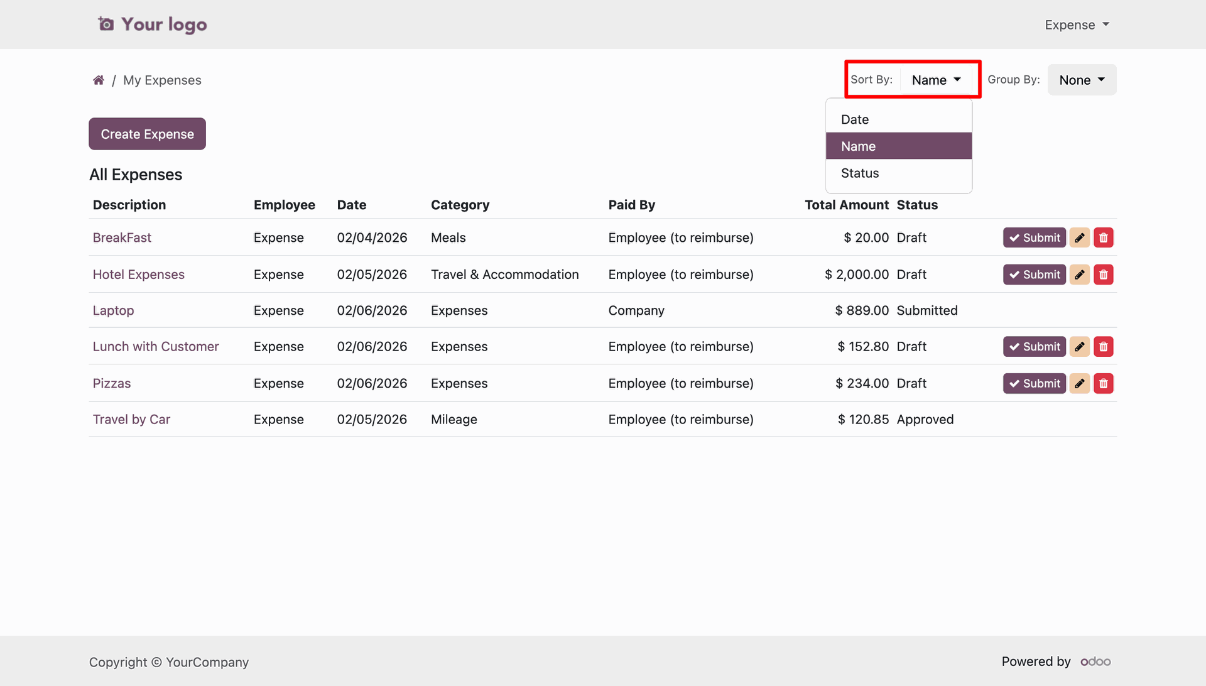1206x686 pixels.
Task: Click the Employee column header
Action: 284,205
